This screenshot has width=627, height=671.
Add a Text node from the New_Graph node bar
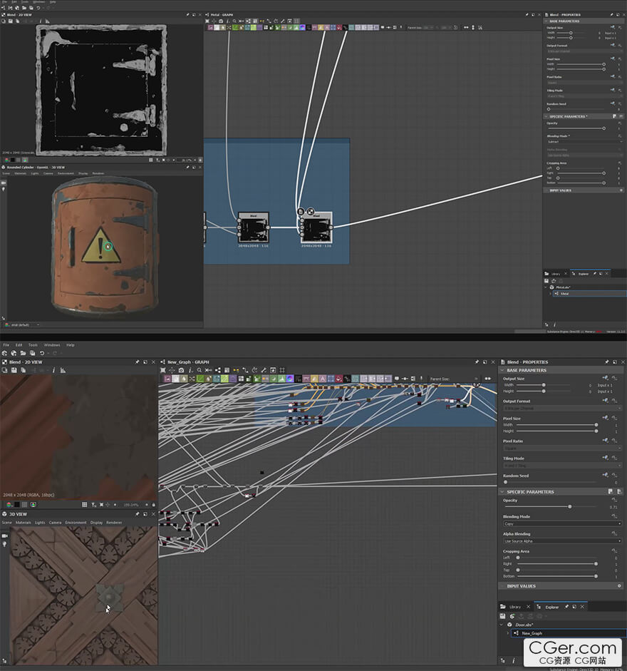pyautogui.click(x=323, y=379)
